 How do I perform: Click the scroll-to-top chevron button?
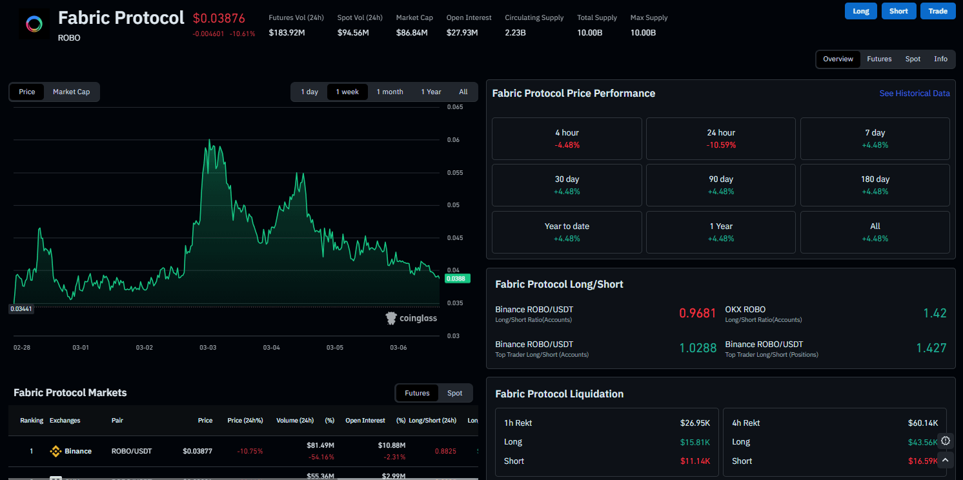pos(946,460)
